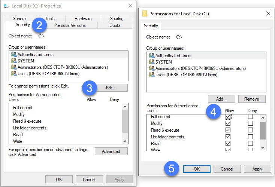Click Apply in Permissions dialog

pos(257,169)
